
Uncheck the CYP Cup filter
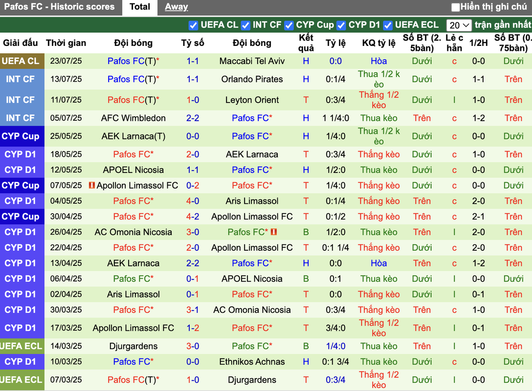pos(289,25)
